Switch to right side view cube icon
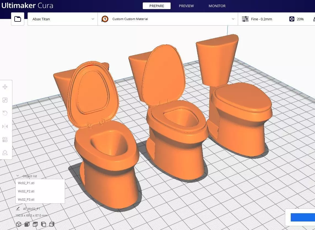This screenshot has width=315, height=230. (x=52, y=224)
